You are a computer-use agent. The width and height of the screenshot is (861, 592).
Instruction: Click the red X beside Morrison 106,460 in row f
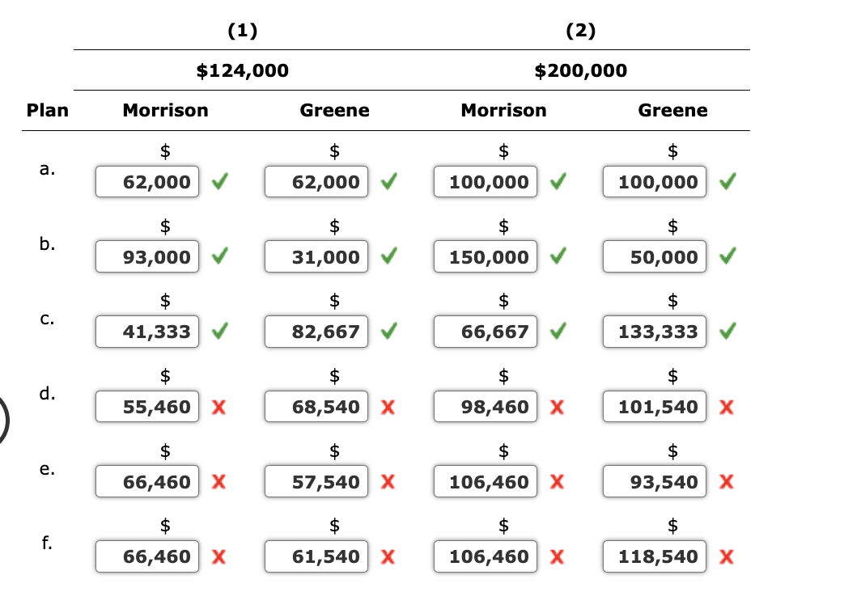556,556
